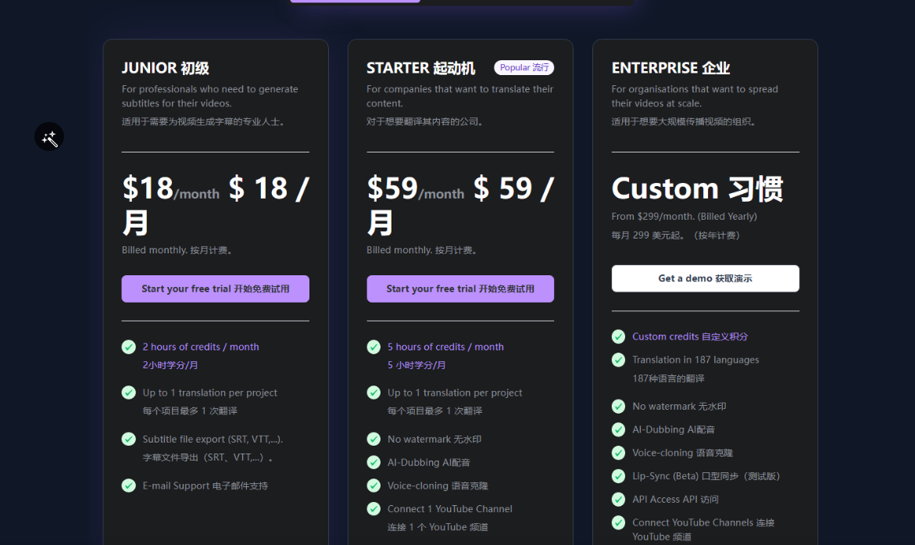The image size is (915, 545).
Task: Click checkmark icon beside API Access
Action: pyautogui.click(x=618, y=499)
